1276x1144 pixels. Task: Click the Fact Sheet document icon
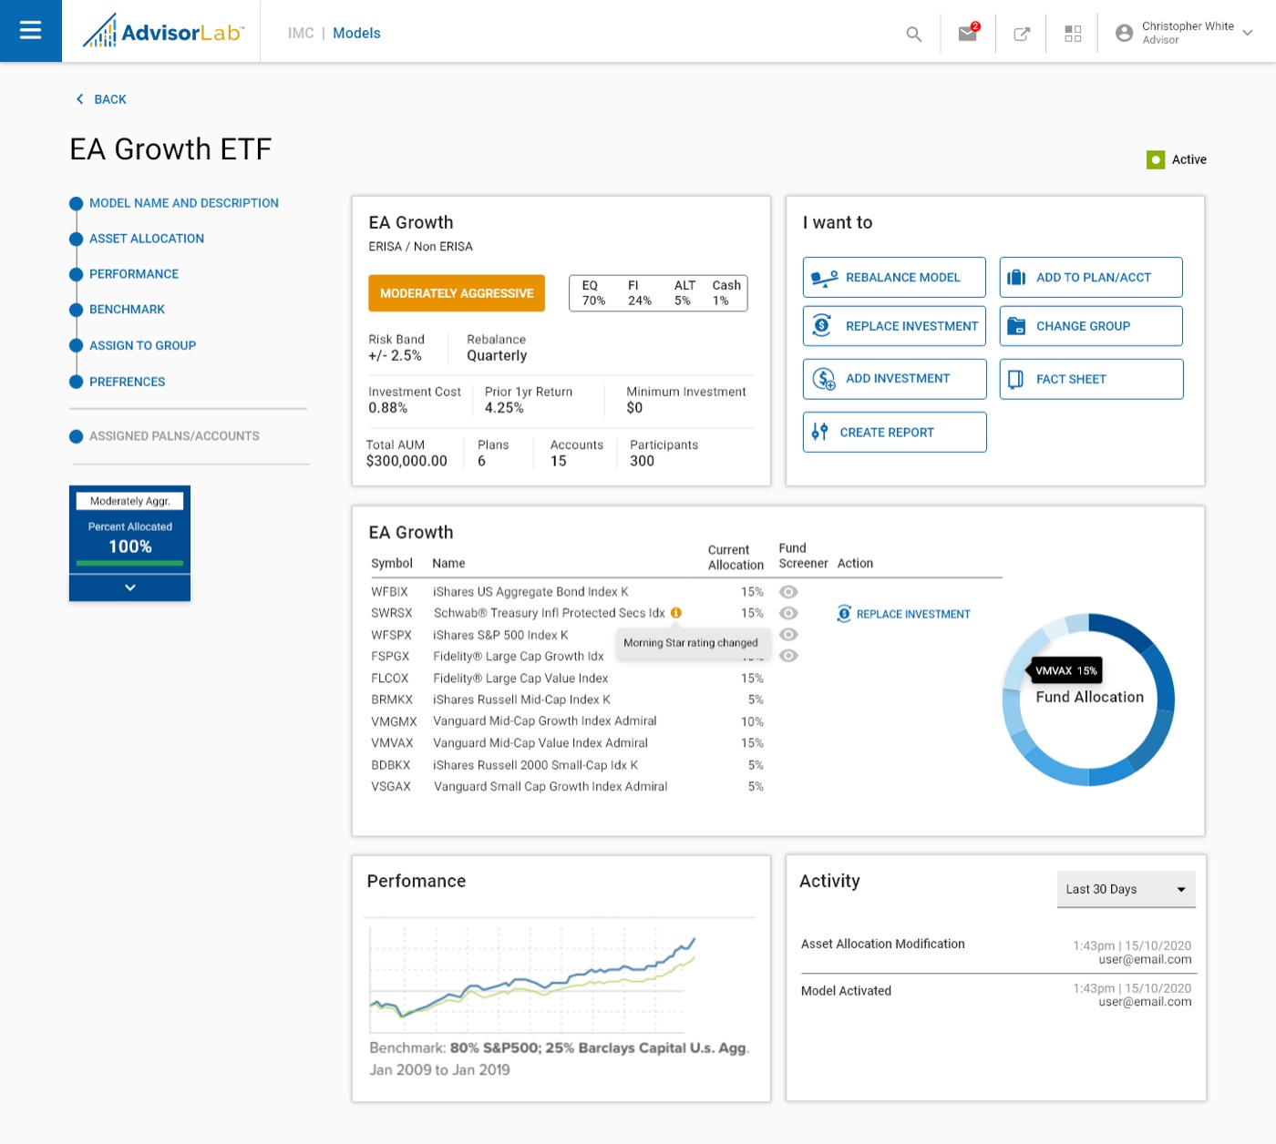[1015, 379]
